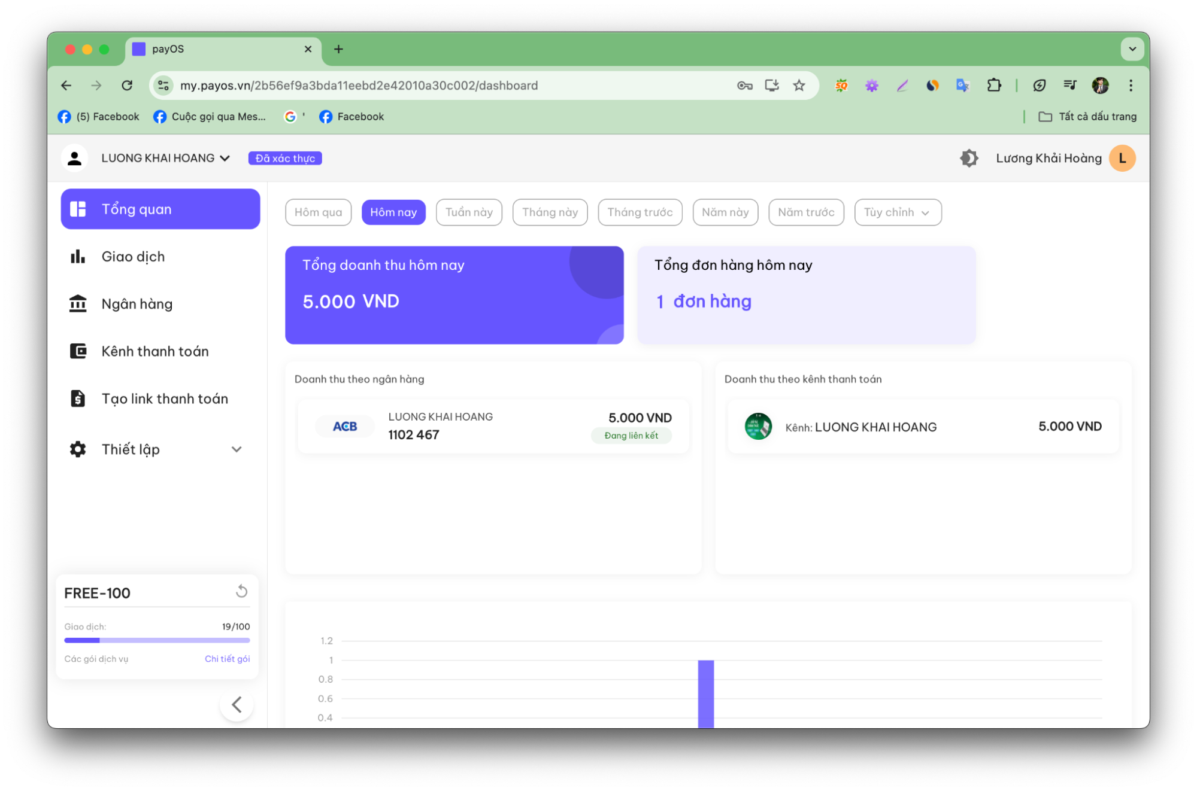Click account number 1102 467
The height and width of the screenshot is (791, 1197).
pos(414,435)
